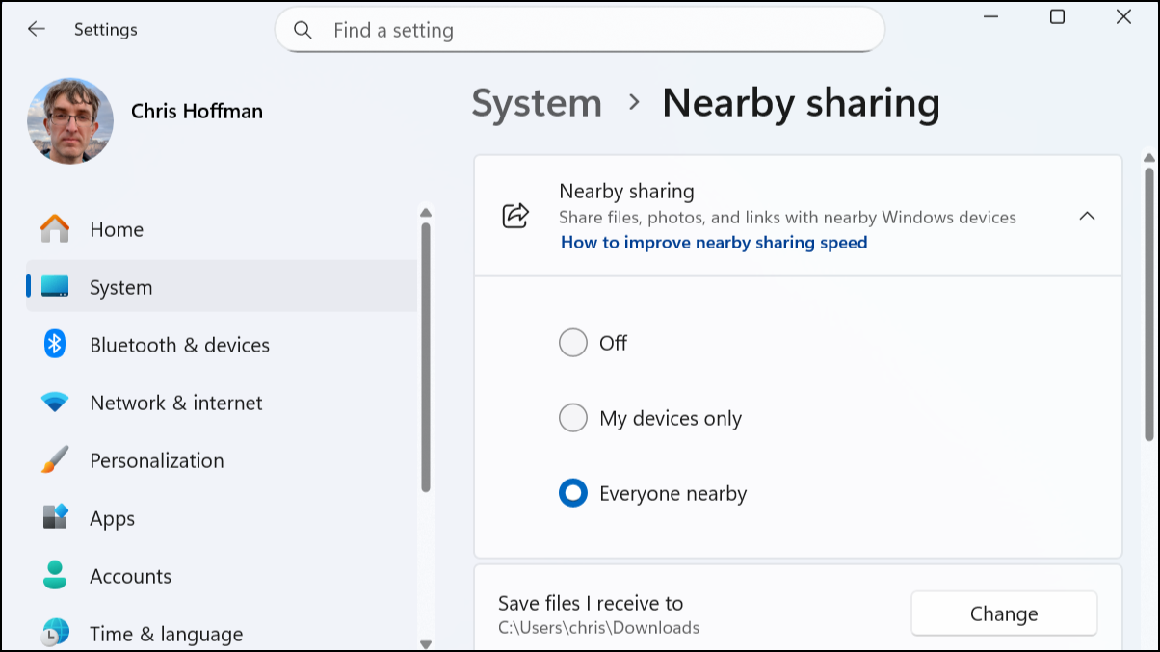Open Time & language via its clock icon
The width and height of the screenshot is (1160, 652).
click(x=55, y=633)
